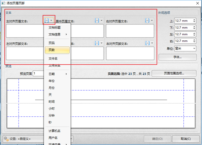Click macro insert icon for center footer text
Screen dimensions: 202x145
pos(97,43)
